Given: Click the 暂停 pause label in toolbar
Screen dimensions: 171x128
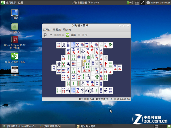Looking at the screenshot, I should coord(85,35).
